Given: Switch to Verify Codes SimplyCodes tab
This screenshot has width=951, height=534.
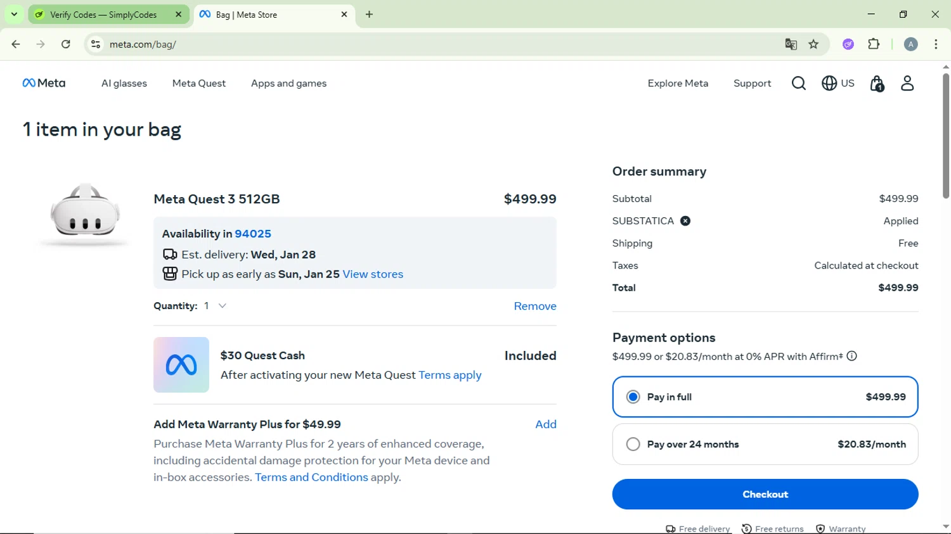Looking at the screenshot, I should pyautogui.click(x=108, y=15).
